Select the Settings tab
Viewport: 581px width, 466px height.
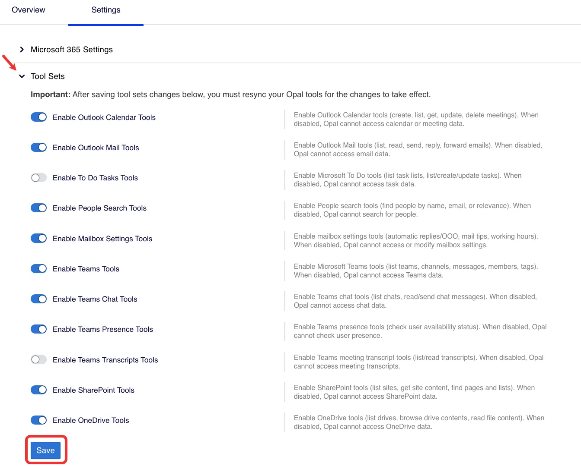(106, 10)
